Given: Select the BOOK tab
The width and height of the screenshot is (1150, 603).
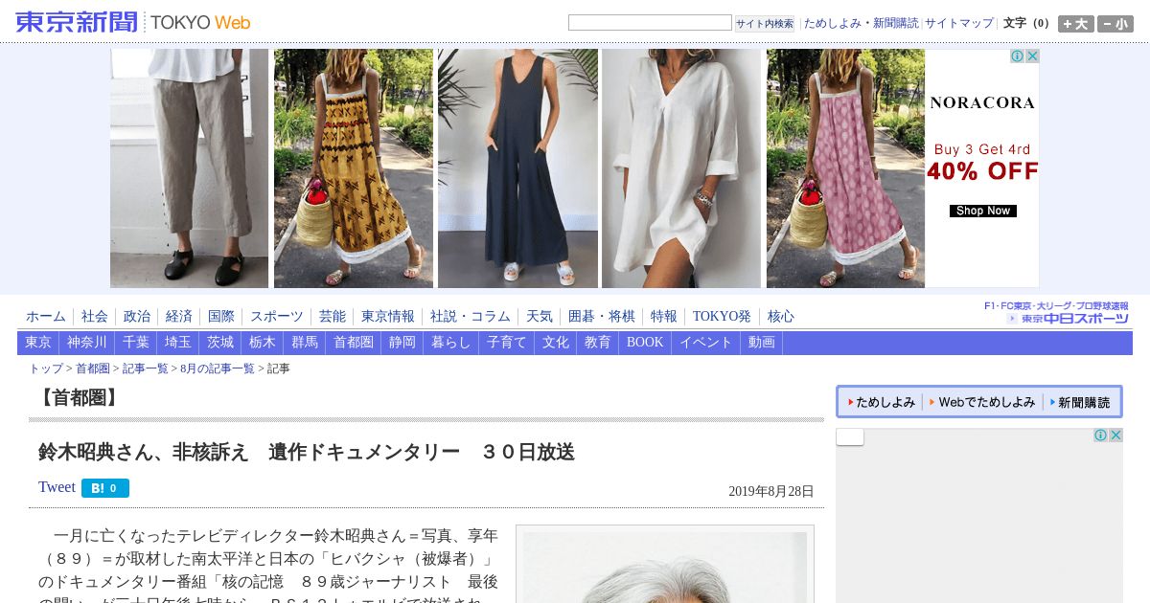Looking at the screenshot, I should coord(645,343).
